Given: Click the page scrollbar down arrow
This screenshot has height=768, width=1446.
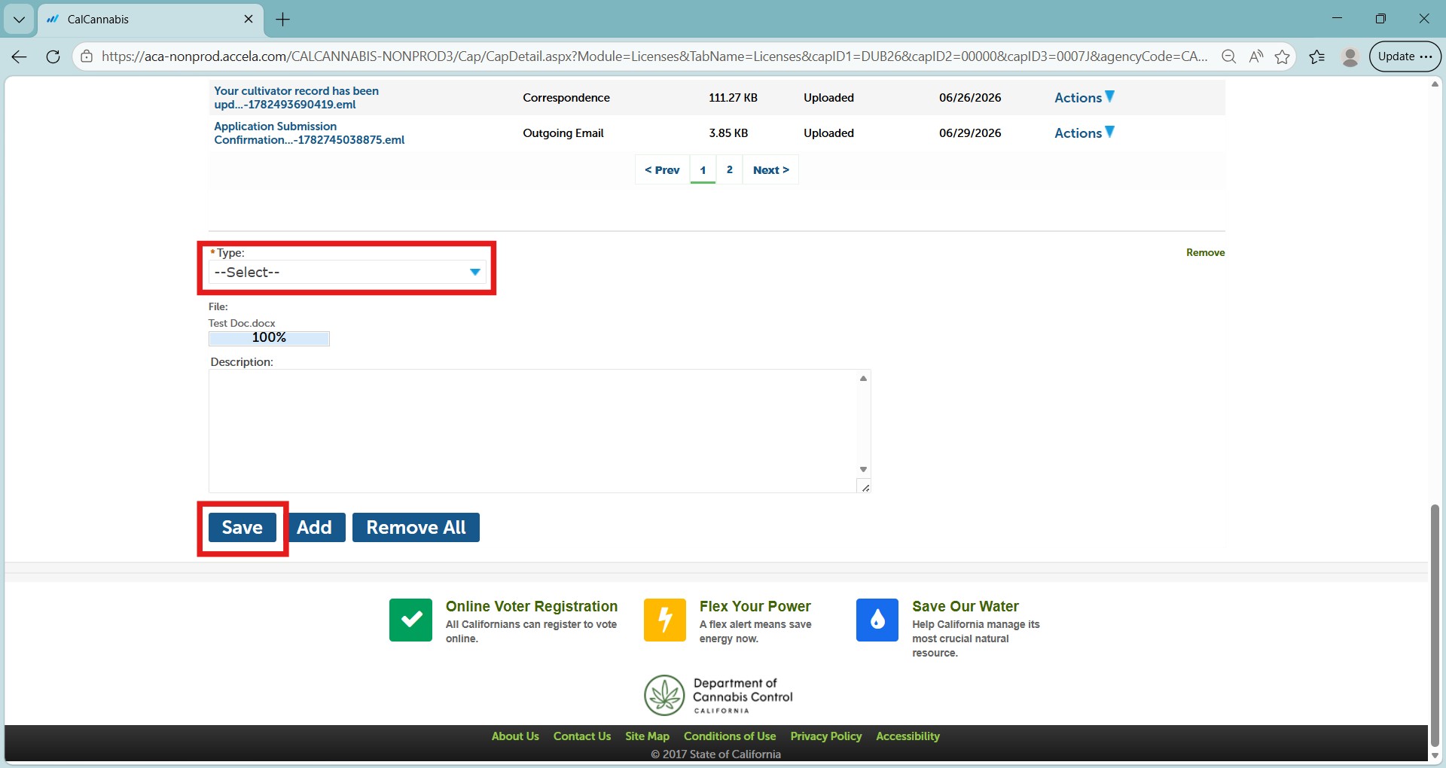Looking at the screenshot, I should point(1435,755).
